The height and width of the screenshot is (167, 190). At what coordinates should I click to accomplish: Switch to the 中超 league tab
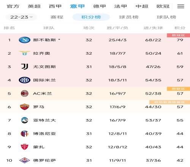(142, 6)
